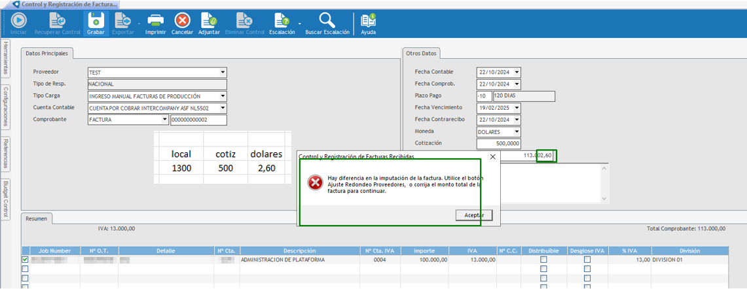Toggle Distribuible checkbox for ADMINISTRACION DE PLATAFORMA row
This screenshot has width=747, height=289.
click(543, 260)
